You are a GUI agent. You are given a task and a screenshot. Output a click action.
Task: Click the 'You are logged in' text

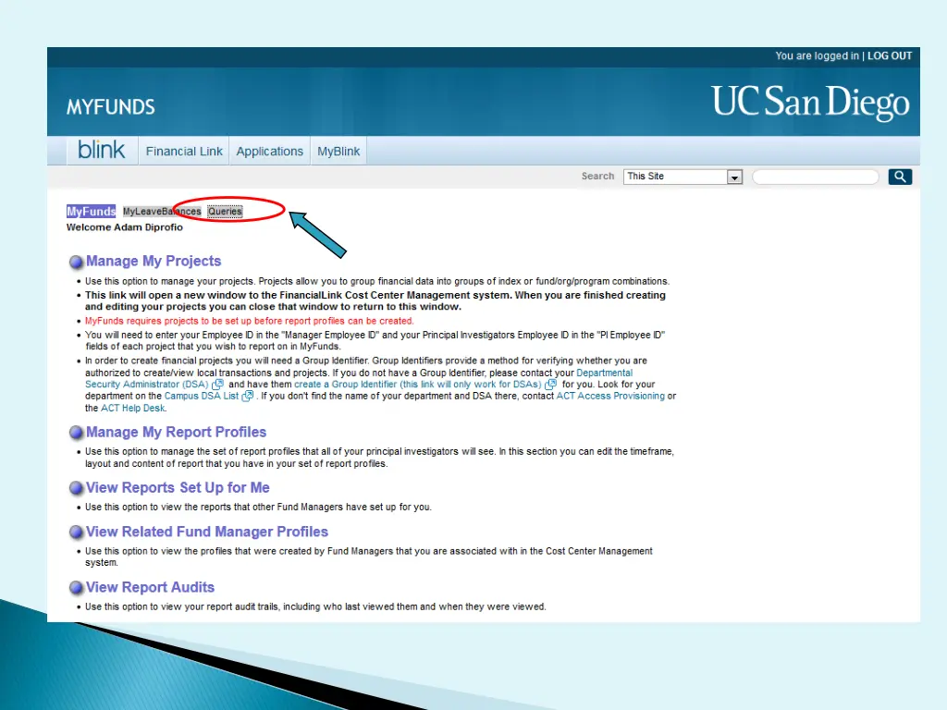[817, 55]
